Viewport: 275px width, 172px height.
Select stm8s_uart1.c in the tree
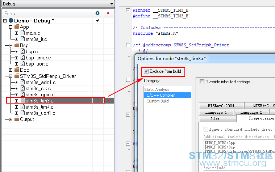[x=41, y=113]
